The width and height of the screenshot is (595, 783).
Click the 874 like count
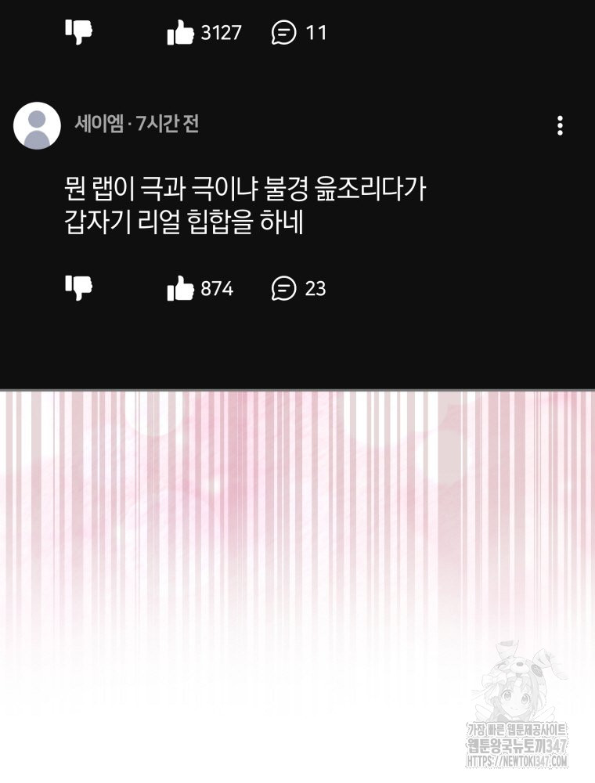click(217, 289)
